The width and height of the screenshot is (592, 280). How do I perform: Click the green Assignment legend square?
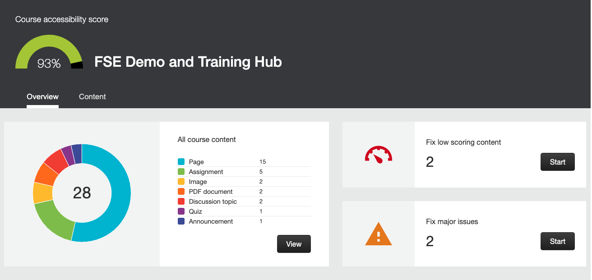182,172
